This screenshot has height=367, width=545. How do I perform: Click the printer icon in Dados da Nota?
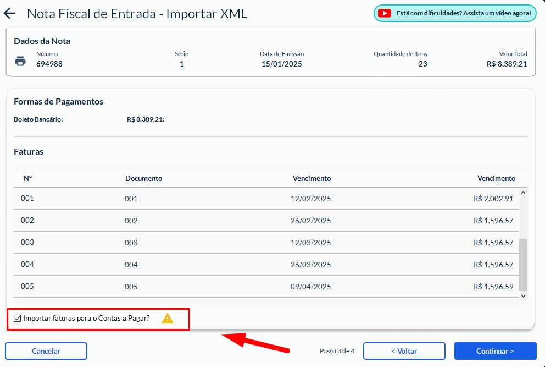pyautogui.click(x=20, y=61)
